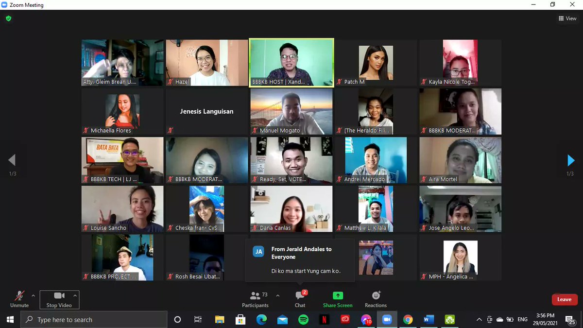Click the green encryption shield icon
This screenshot has width=583, height=328.
pos(8,18)
